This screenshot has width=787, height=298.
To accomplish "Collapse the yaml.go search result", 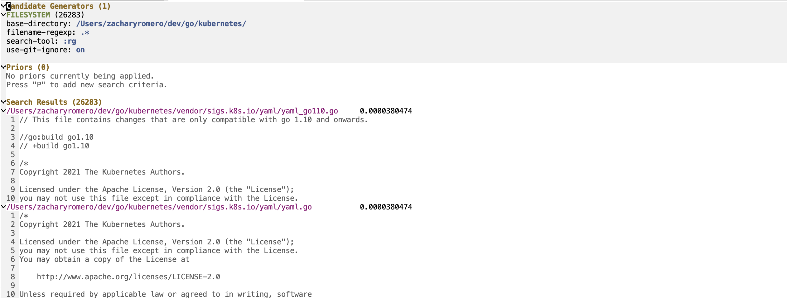I will (x=3, y=207).
